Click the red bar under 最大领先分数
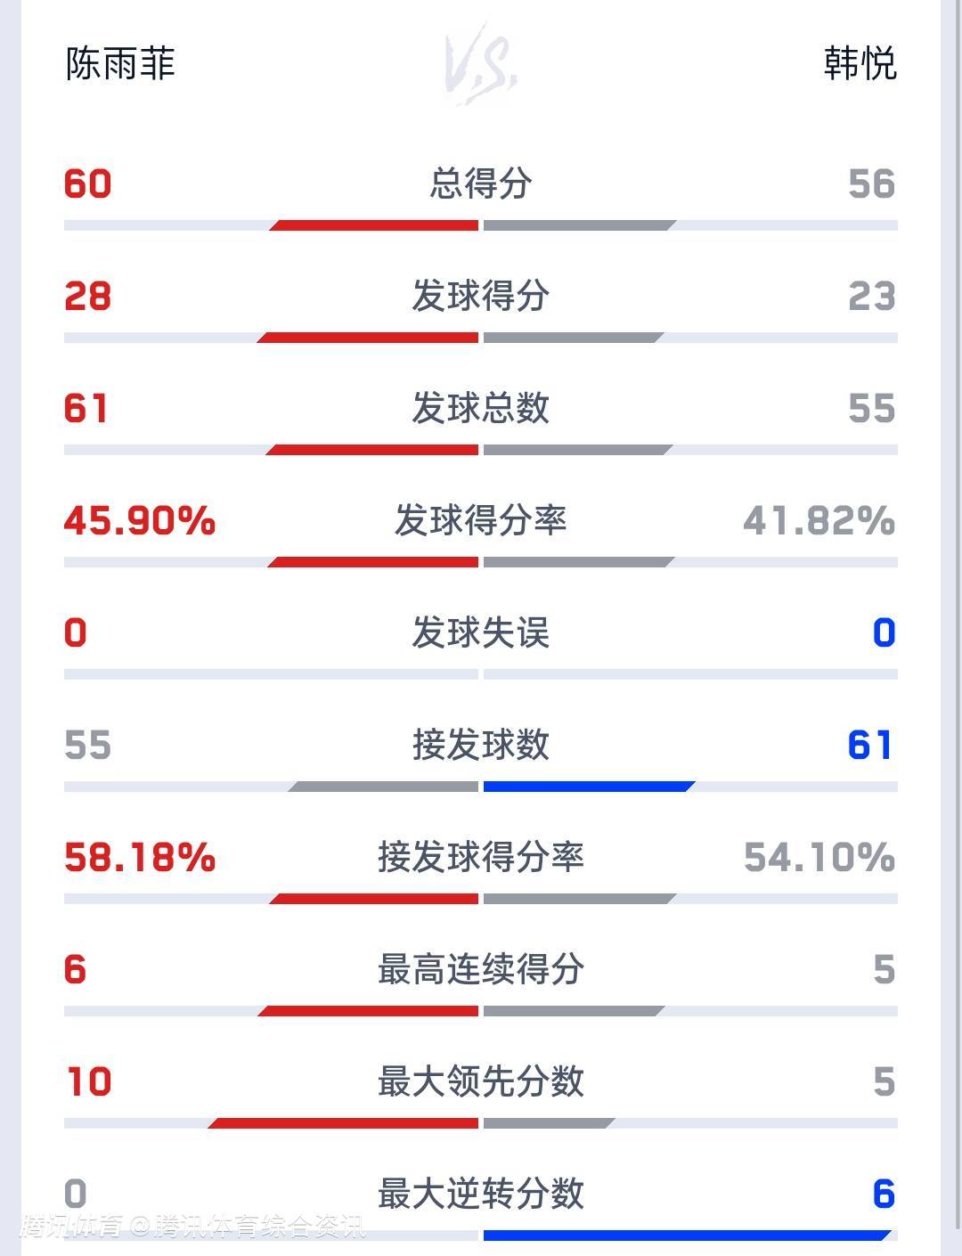This screenshot has width=962, height=1256. pyautogui.click(x=345, y=1123)
